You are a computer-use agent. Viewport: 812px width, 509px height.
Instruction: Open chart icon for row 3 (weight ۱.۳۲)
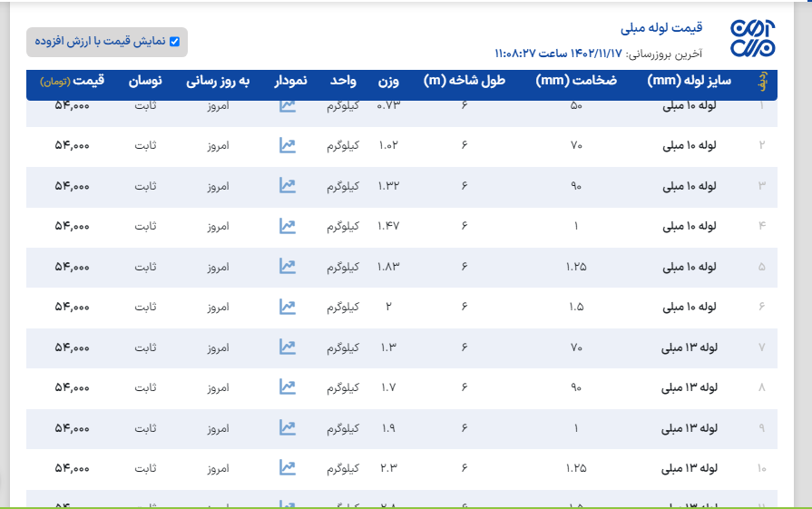coord(287,185)
